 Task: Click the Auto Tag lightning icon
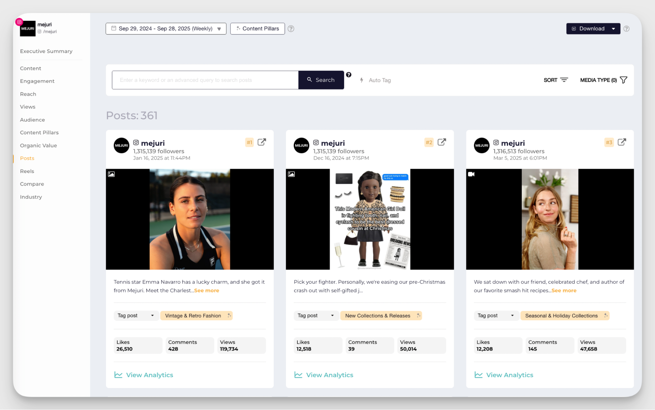click(362, 80)
